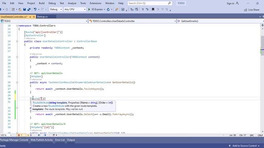Open the Tools menu

pos(83,3)
